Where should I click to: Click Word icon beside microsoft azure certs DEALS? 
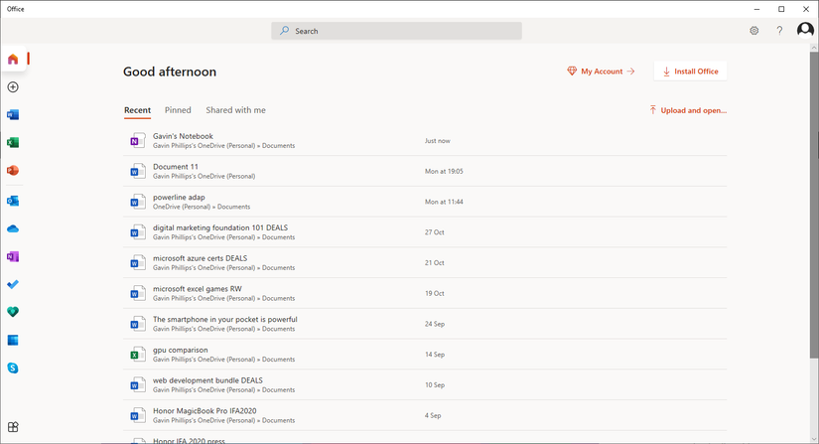137,263
